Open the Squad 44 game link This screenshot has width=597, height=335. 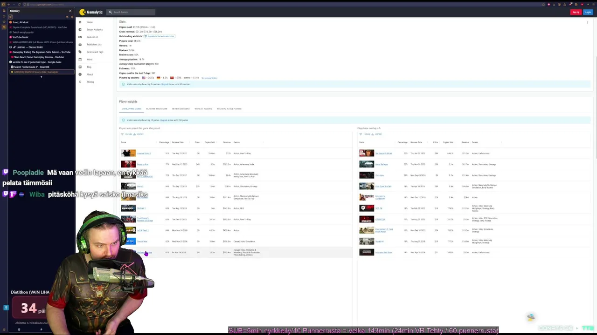379,241
